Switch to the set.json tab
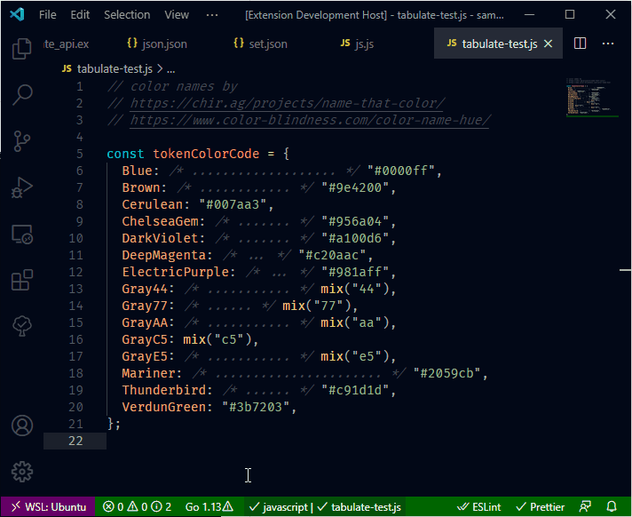632x517 pixels. (x=261, y=44)
